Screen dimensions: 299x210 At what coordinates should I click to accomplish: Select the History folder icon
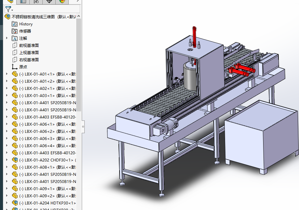tap(15, 24)
